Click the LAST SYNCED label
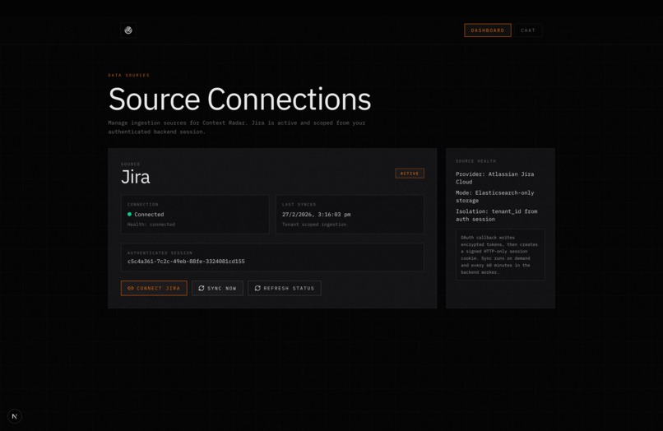 [299, 205]
